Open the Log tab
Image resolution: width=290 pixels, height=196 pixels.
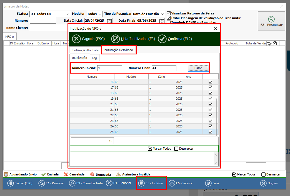click(94, 58)
